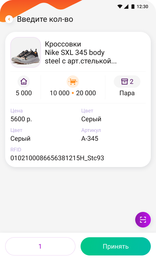The height and width of the screenshot is (260, 156).
Task: Open the purple barcode scanner button
Action: 143,220
